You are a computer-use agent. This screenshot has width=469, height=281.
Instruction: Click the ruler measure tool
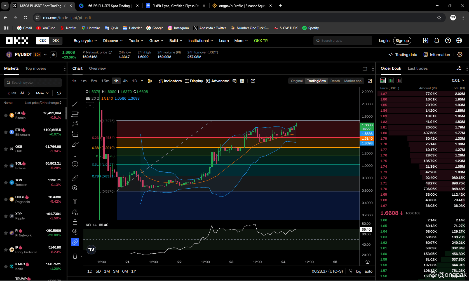tap(75, 178)
